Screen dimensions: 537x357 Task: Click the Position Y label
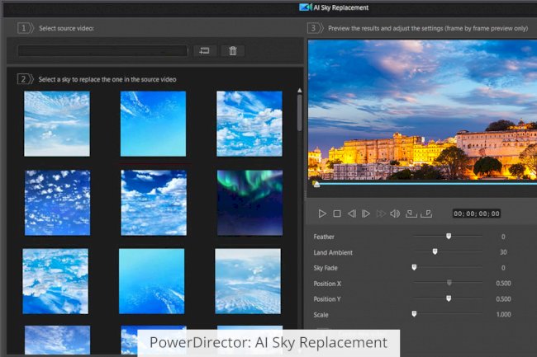(x=327, y=299)
